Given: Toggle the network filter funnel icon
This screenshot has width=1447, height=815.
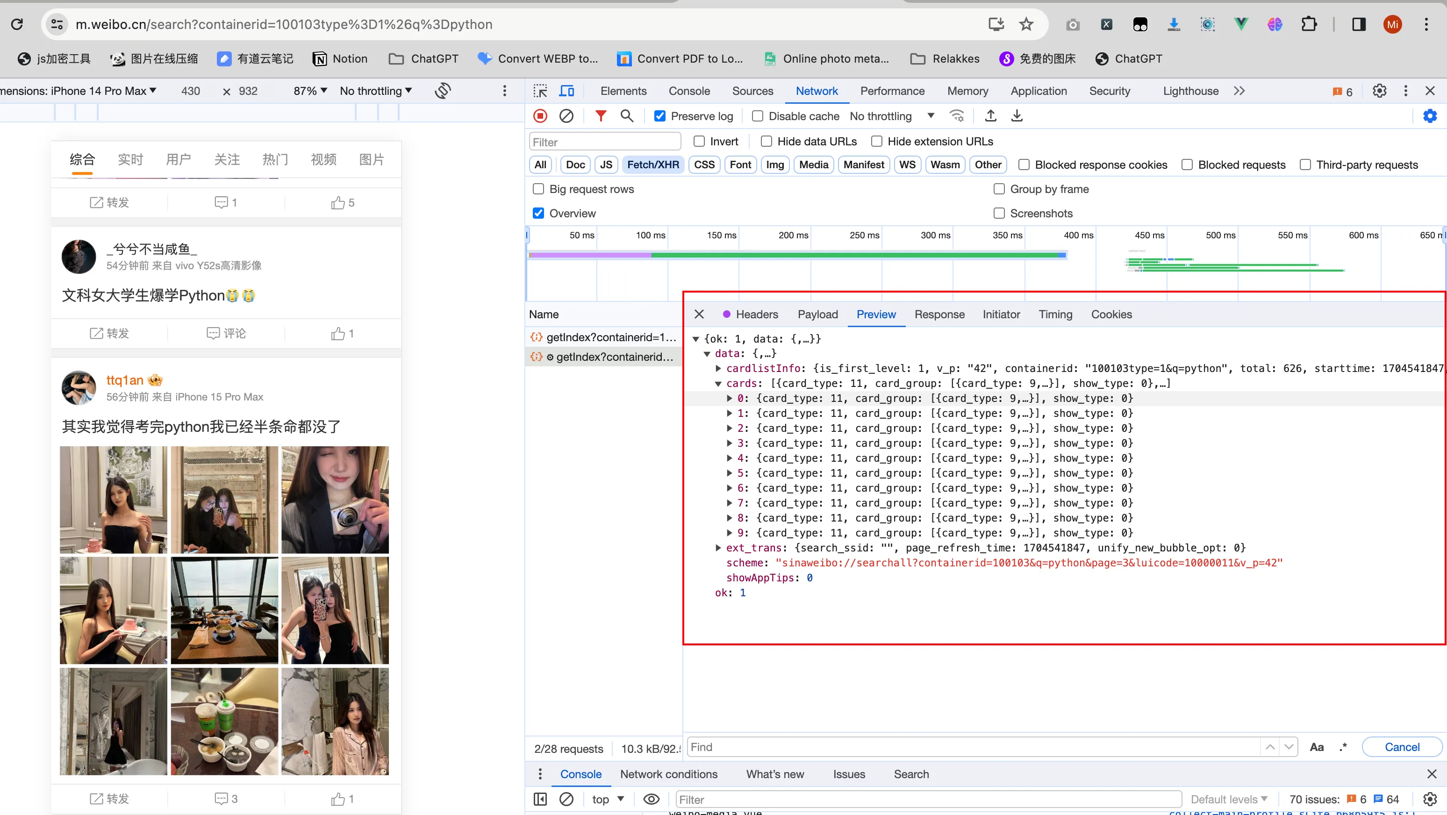Looking at the screenshot, I should [601, 116].
